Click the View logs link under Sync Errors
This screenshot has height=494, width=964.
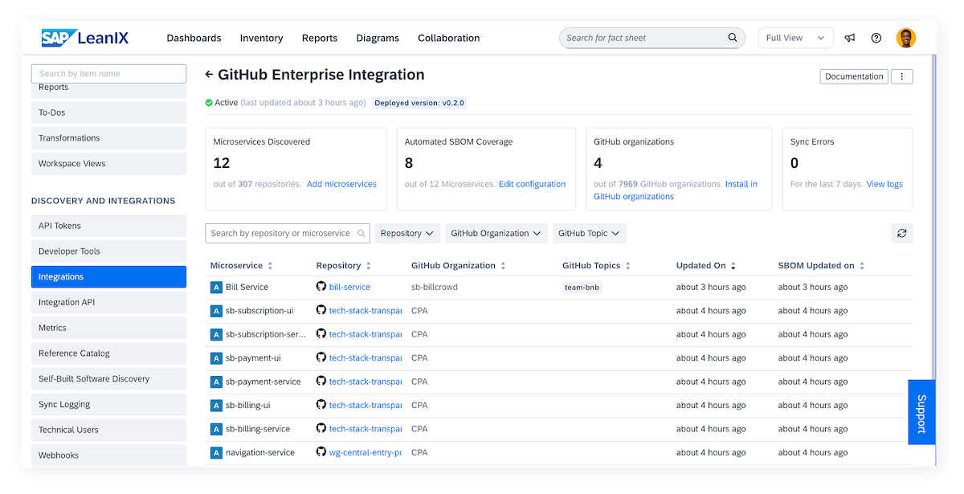884,183
